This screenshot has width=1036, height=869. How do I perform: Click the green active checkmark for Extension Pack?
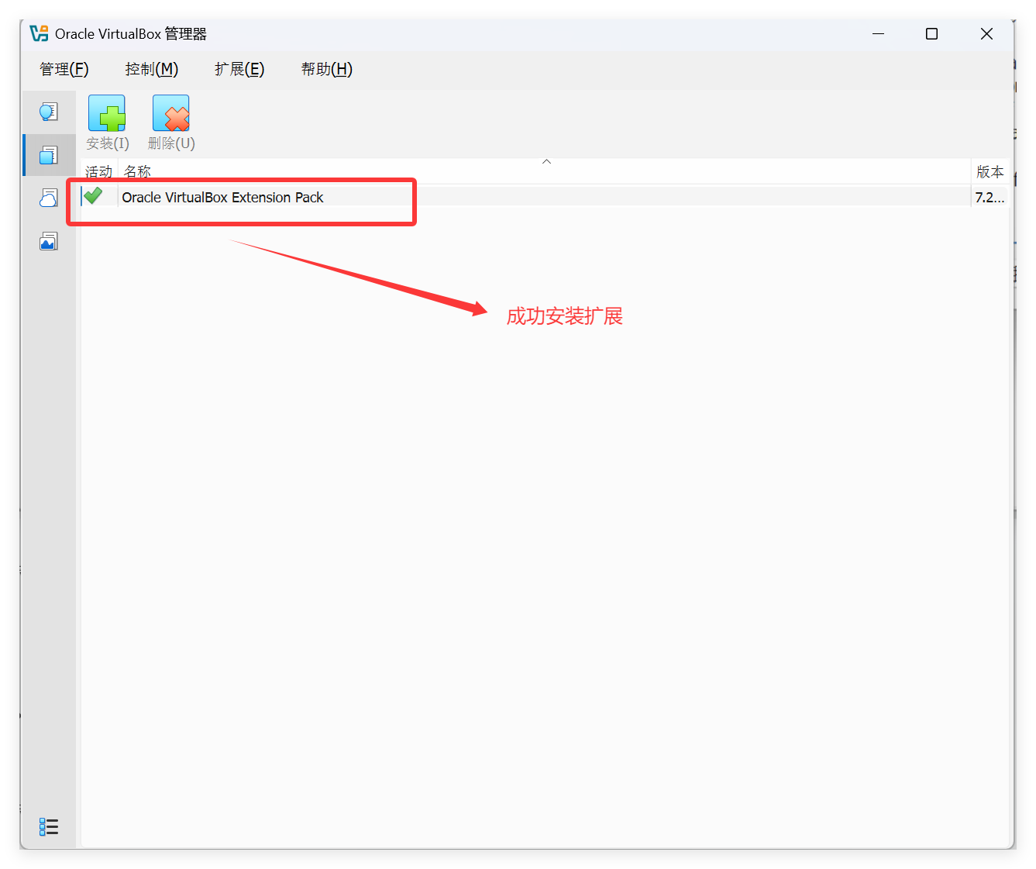94,196
